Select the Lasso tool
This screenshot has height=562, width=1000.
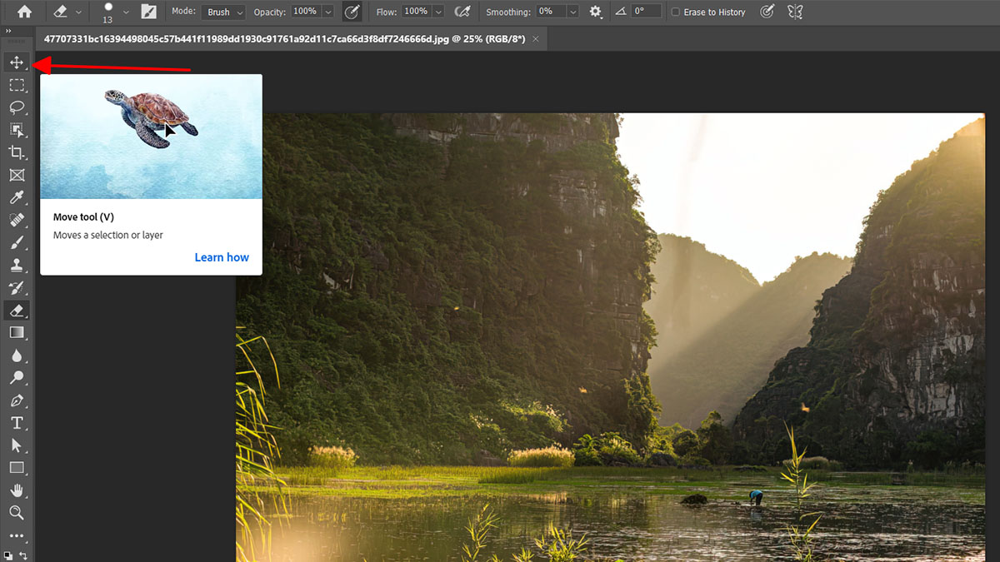pos(17,107)
